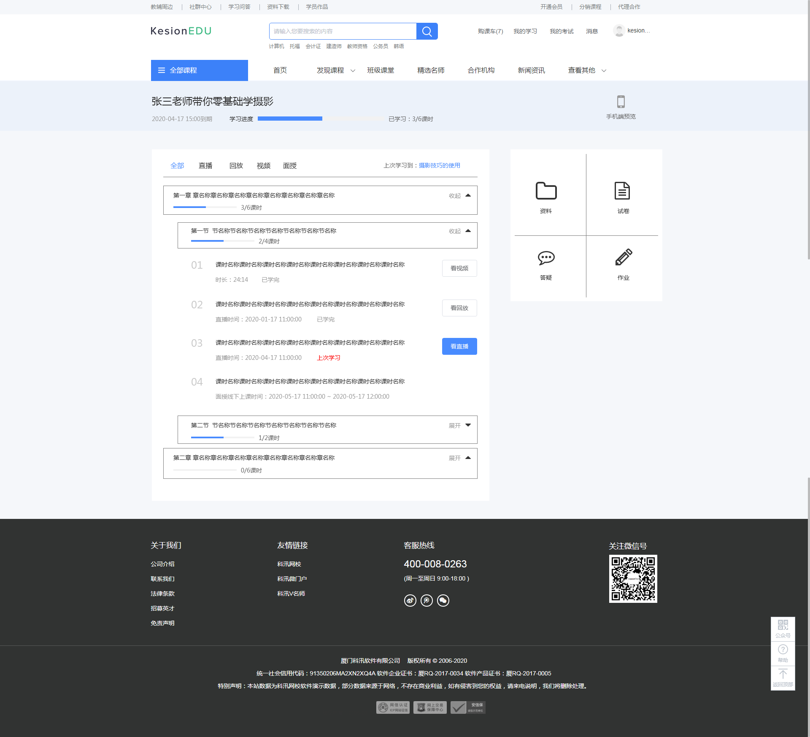
Task: Open the 作业 pencil icon
Action: point(623,257)
